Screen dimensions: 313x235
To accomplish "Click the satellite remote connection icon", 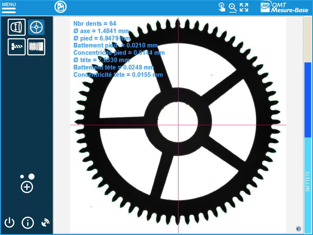I will [x=45, y=222].
